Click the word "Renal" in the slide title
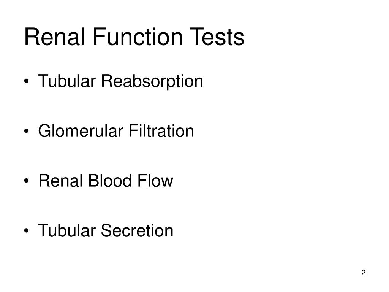Image resolution: width=389 pixels, height=292 pixels. pos(54,37)
